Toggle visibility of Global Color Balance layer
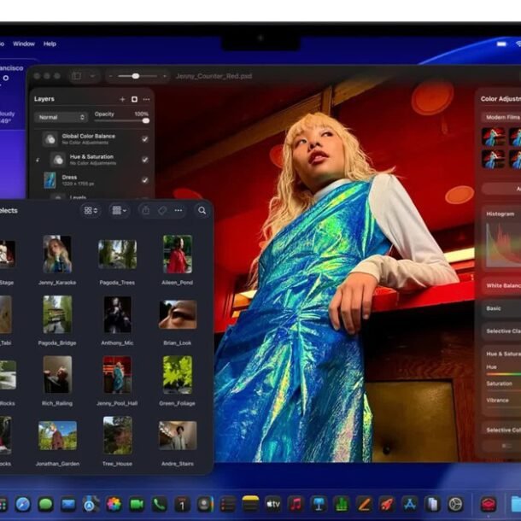Image resolution: width=521 pixels, height=521 pixels. (144, 138)
